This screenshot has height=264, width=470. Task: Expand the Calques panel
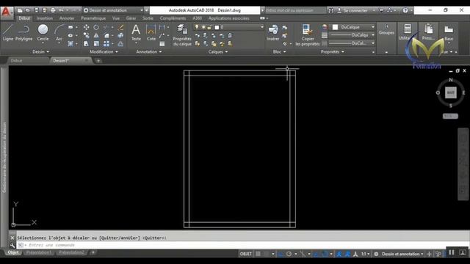[218, 52]
